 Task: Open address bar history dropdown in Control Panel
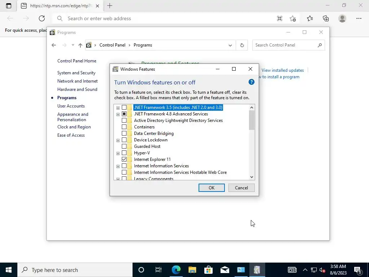pyautogui.click(x=230, y=45)
